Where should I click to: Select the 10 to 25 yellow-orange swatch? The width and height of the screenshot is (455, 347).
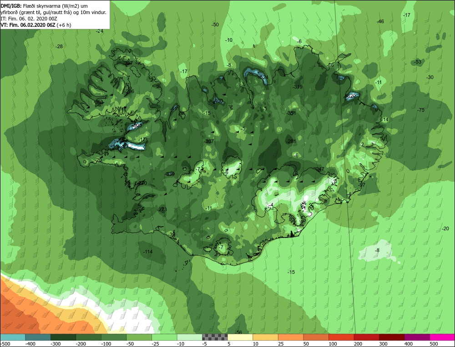[x=266, y=337]
